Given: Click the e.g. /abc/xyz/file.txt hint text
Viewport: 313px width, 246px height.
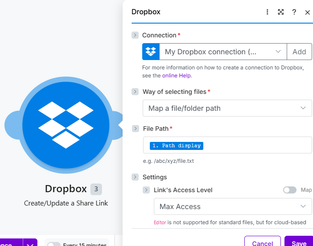Looking at the screenshot, I should [x=168, y=161].
